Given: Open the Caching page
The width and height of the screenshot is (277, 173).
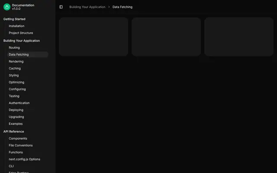Looking at the screenshot, I should (15, 68).
